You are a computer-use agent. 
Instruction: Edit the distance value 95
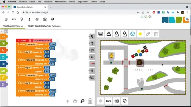coord(52,48)
